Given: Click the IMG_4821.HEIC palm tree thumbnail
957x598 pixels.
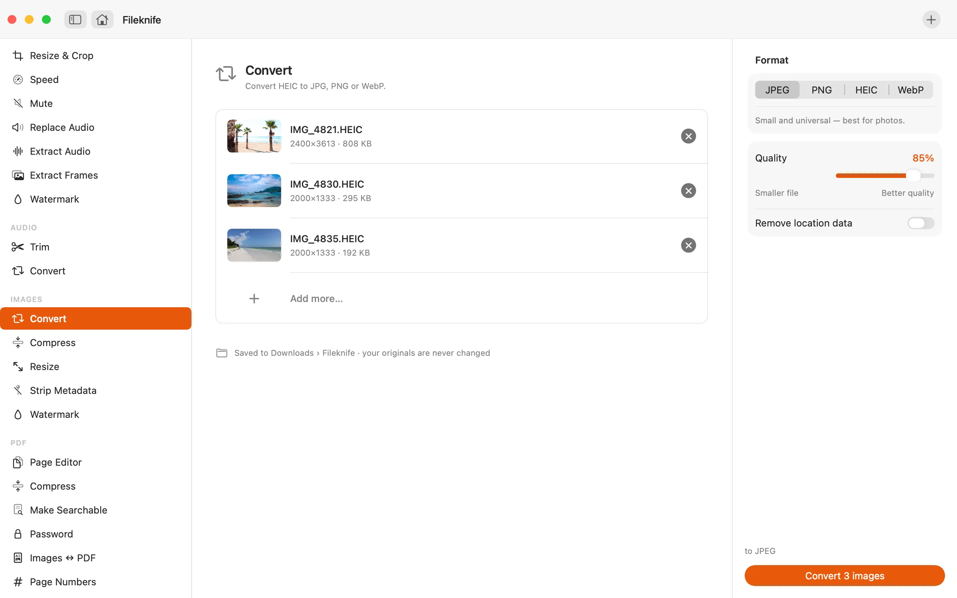Looking at the screenshot, I should [254, 136].
